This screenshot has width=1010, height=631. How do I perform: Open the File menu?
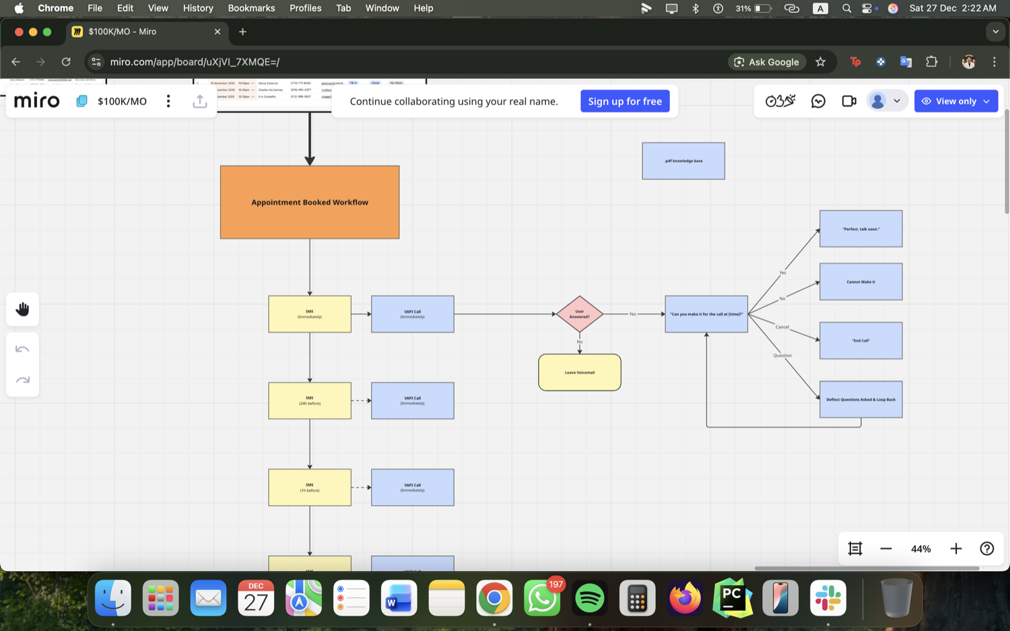(x=95, y=8)
